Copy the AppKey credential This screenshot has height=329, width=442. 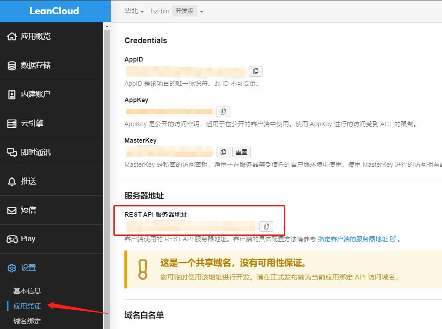(x=223, y=111)
